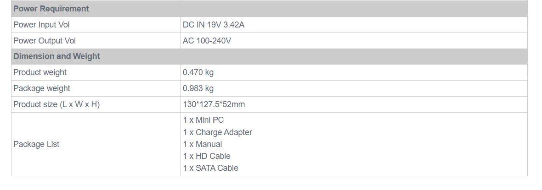Click the 1 x Charge Adapter entry
The image size is (542, 190).
pos(218,132)
